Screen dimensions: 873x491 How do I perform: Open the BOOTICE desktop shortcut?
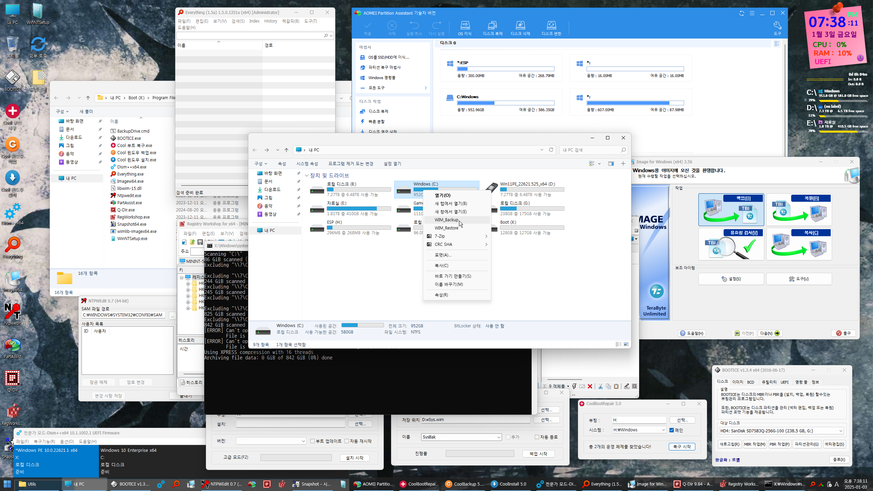(x=13, y=80)
